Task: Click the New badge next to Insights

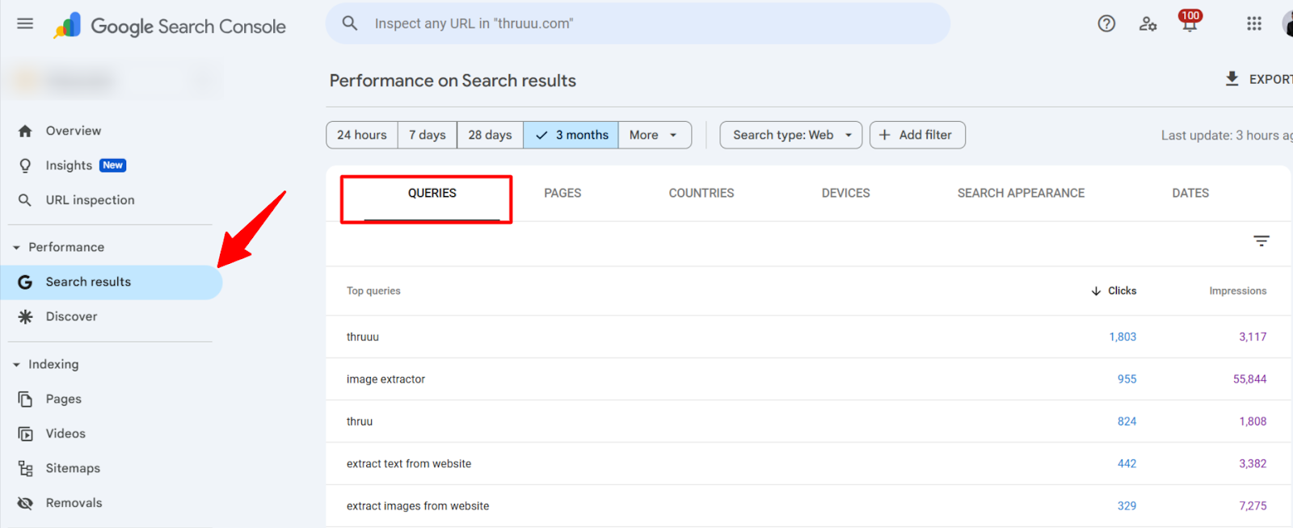Action: pyautogui.click(x=112, y=166)
